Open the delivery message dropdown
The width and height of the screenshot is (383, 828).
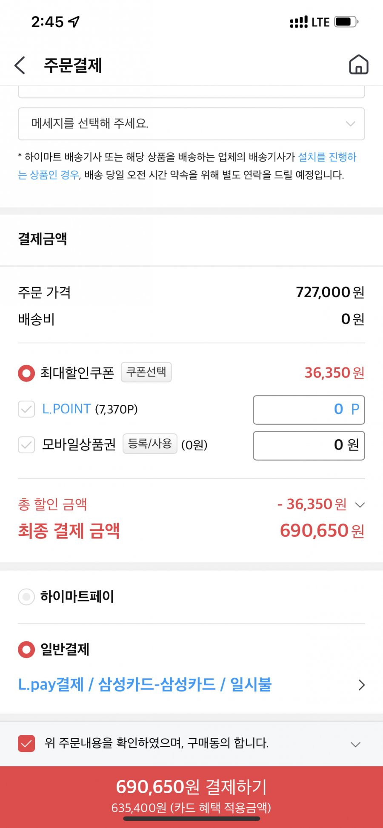click(191, 124)
